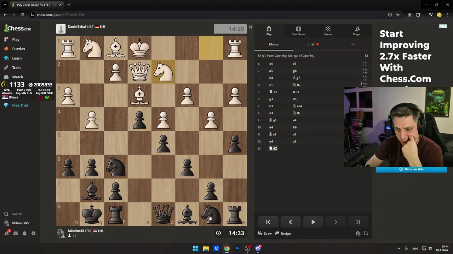
Task: Select the Players tab
Action: point(357,31)
